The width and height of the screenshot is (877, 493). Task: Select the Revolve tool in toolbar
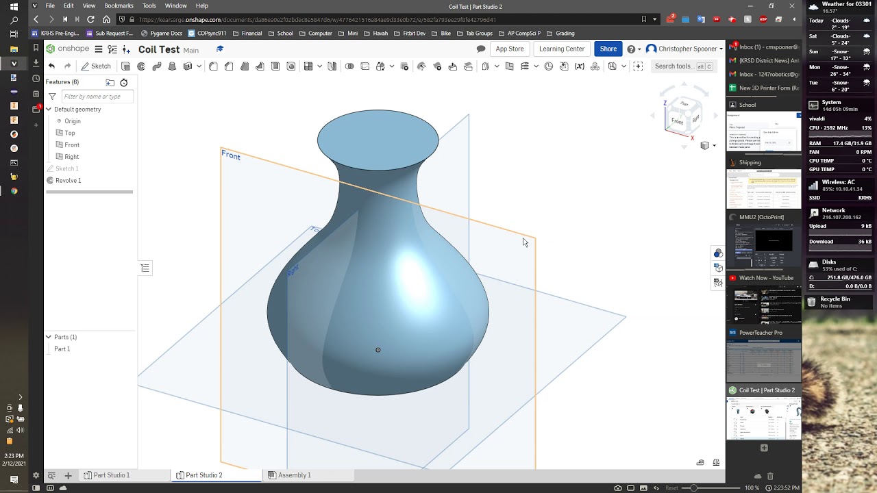pyautogui.click(x=141, y=66)
